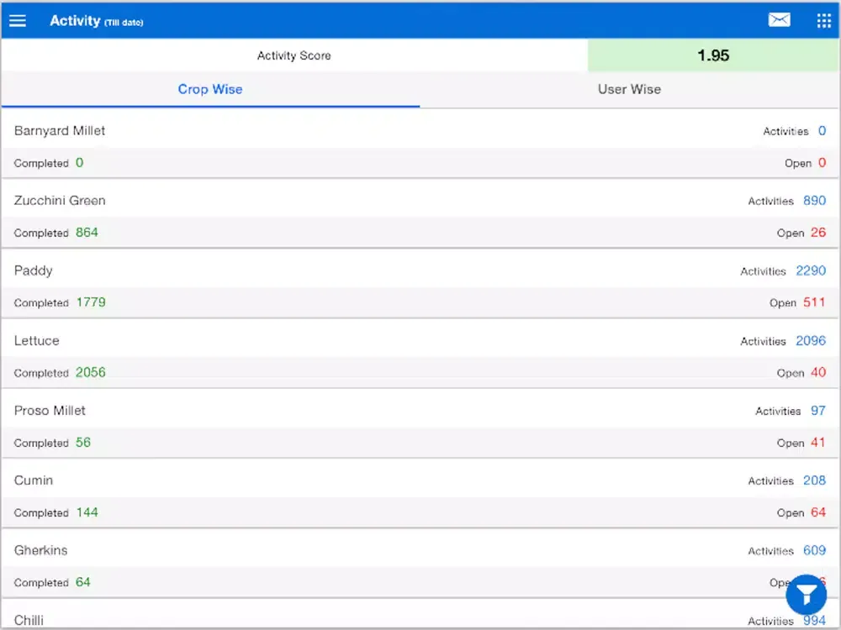This screenshot has height=630, width=841.
Task: Click Gherkins completed count 64
Action: [83, 582]
